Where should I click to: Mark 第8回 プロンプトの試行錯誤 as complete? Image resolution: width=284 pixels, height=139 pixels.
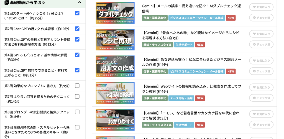[77, 112]
